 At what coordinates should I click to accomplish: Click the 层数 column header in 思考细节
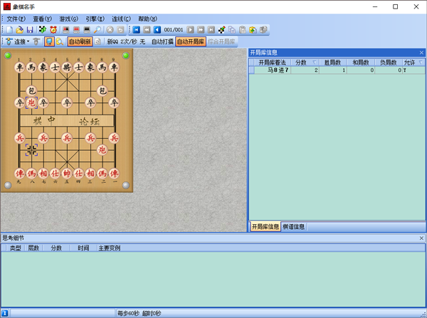pos(33,248)
